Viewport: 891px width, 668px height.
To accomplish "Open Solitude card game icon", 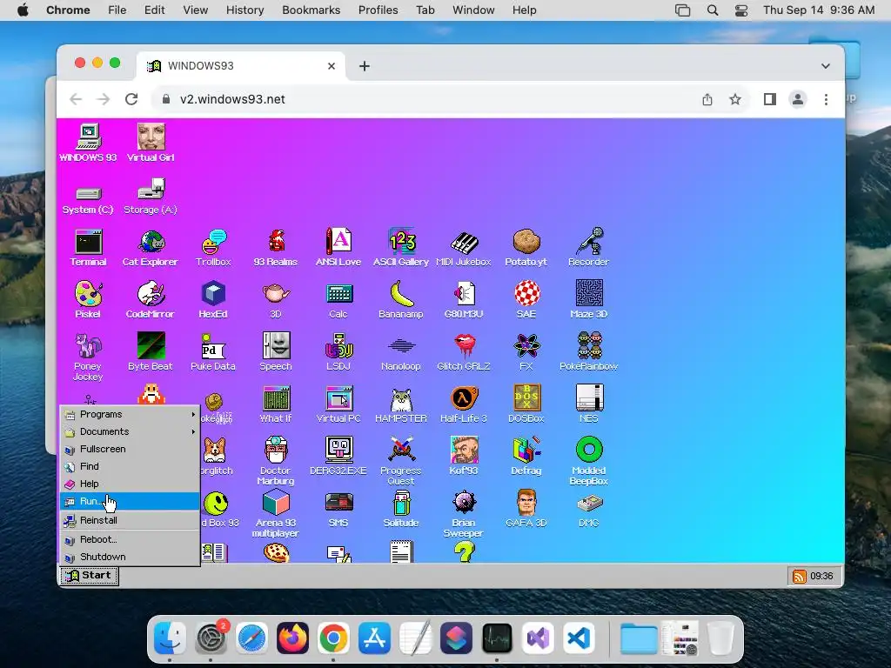I will coord(401,508).
